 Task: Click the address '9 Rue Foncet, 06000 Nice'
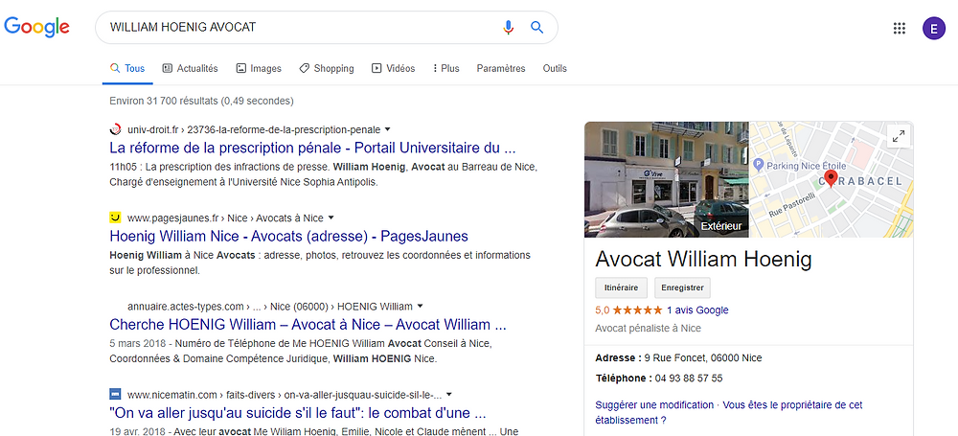click(x=703, y=357)
